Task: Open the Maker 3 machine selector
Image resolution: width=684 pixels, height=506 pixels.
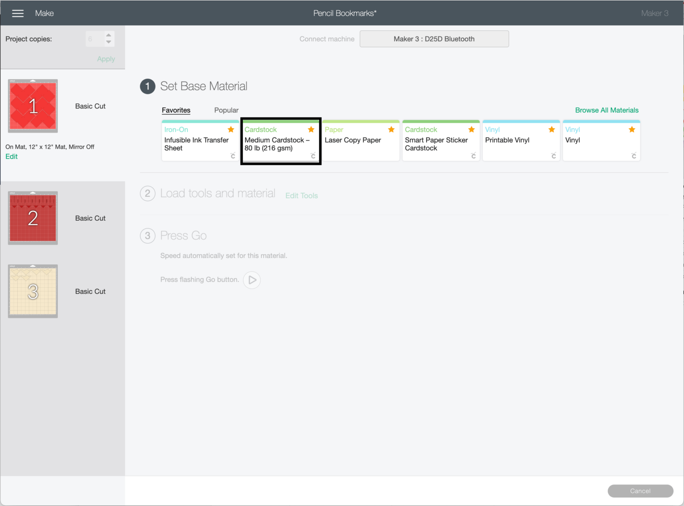Action: coord(434,39)
